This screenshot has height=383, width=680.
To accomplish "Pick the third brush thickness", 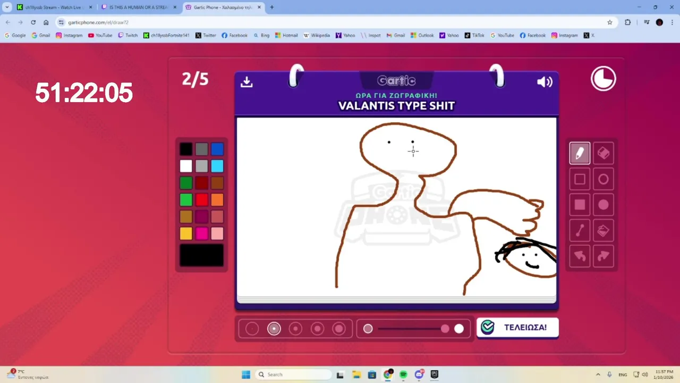I will tap(295, 329).
